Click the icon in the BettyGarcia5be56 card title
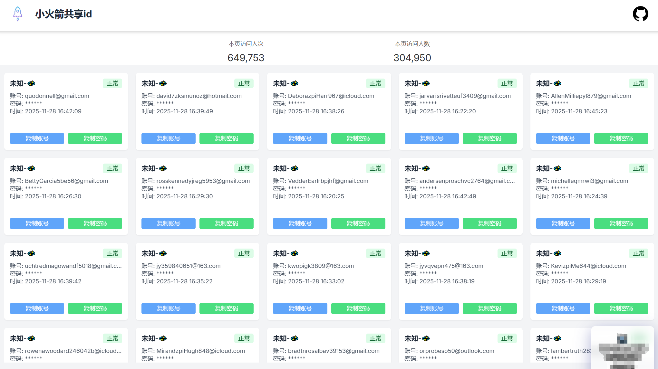 (31, 169)
